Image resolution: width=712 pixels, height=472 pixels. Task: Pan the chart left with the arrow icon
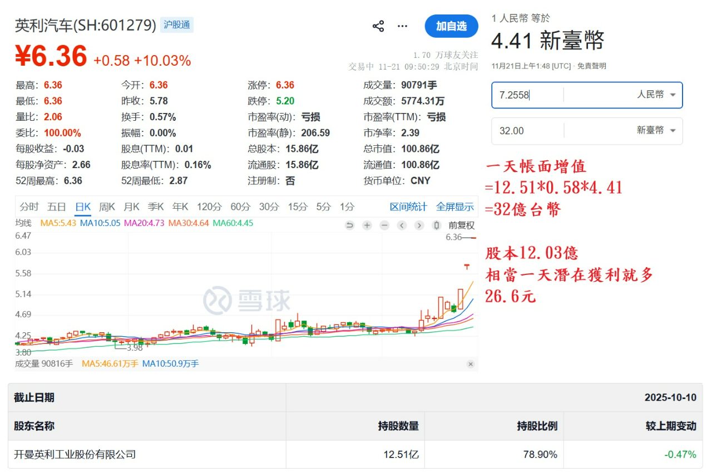[x=402, y=226]
